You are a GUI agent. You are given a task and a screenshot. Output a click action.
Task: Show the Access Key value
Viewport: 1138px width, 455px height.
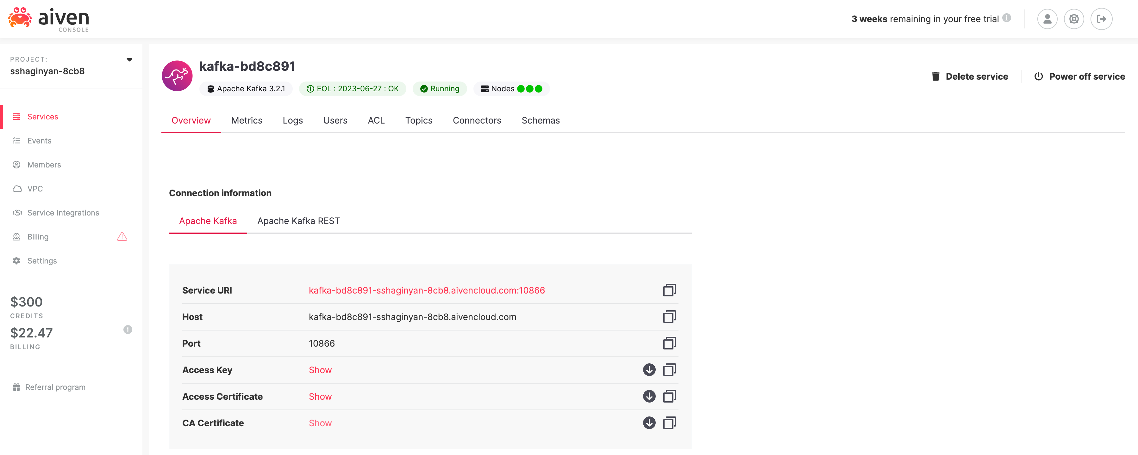coord(320,370)
